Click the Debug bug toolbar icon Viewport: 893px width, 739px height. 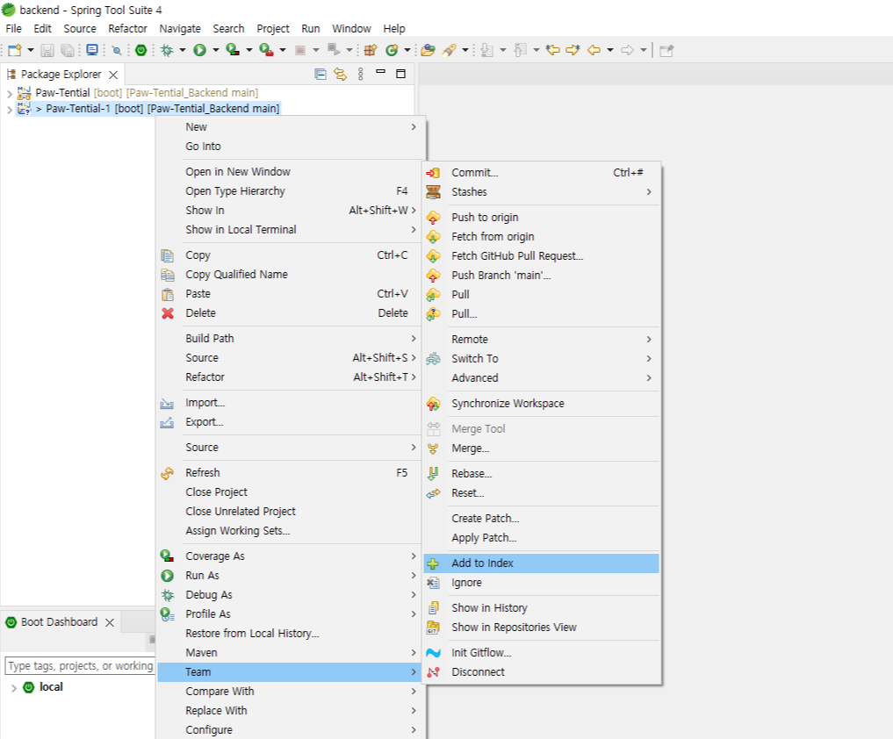pos(167,50)
